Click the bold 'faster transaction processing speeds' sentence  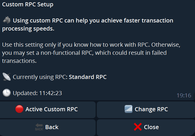click(x=88, y=24)
